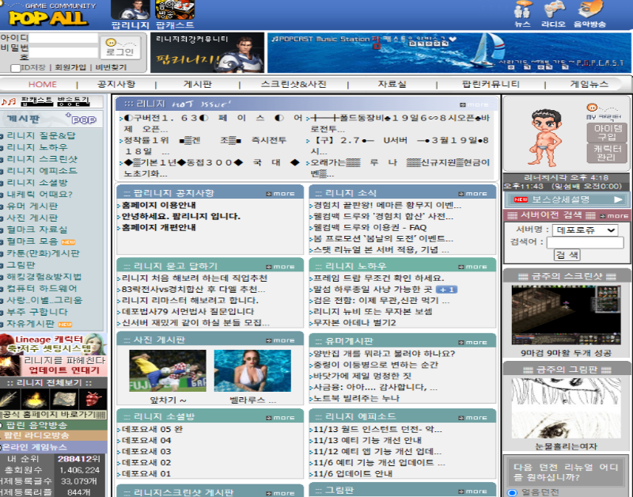This screenshot has width=633, height=497.
Task: Open the 공지사항 menu item
Action: (x=116, y=84)
